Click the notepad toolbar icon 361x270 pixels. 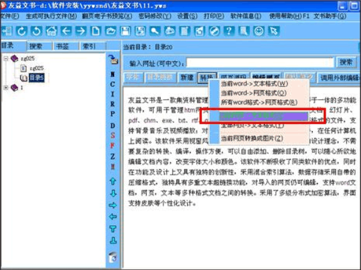tap(185, 31)
